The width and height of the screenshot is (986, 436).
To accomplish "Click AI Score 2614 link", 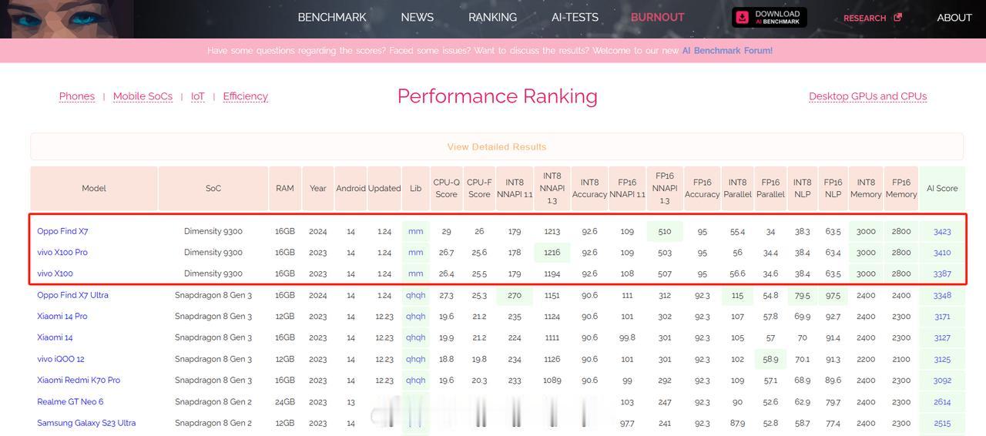I will tap(942, 401).
